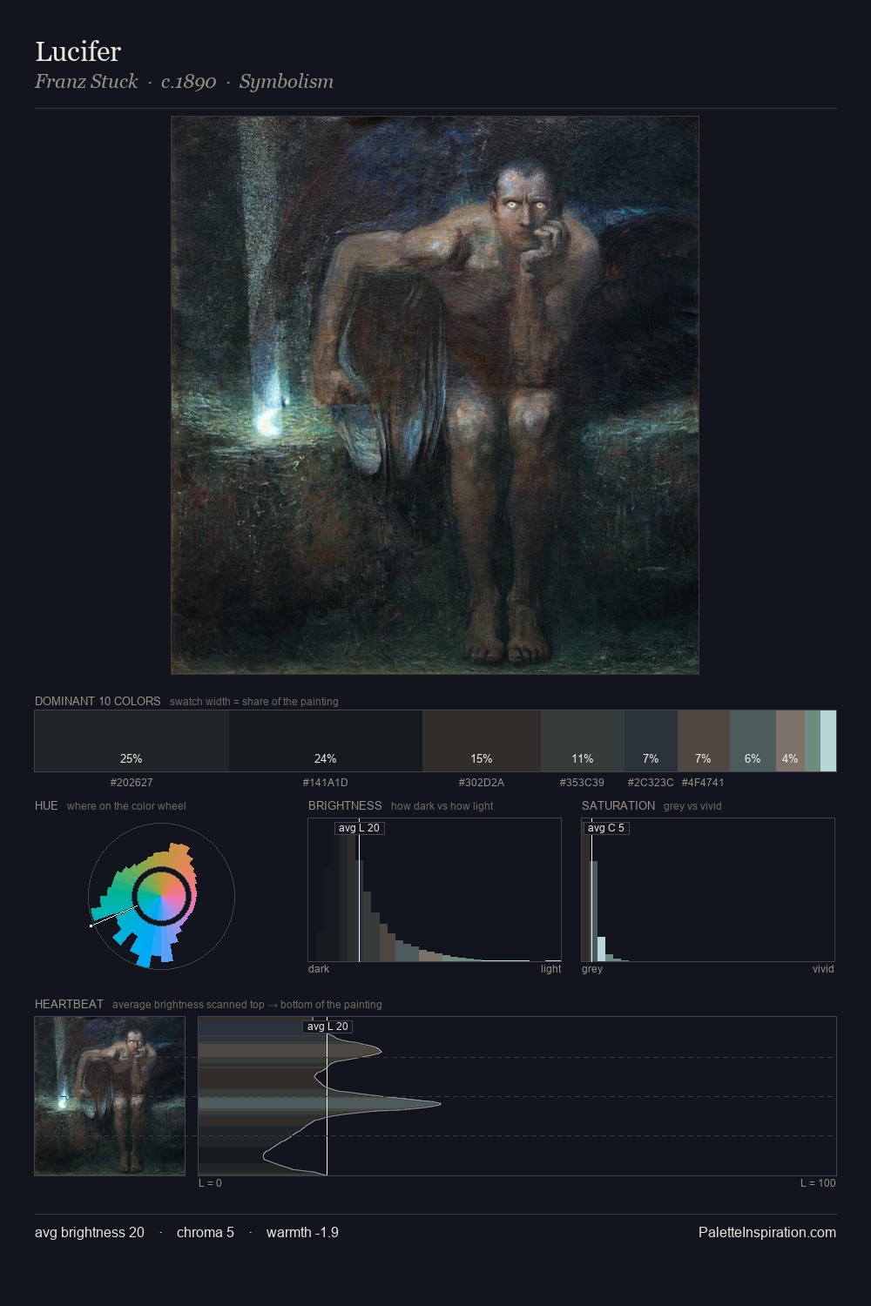Click the hex code '#4F4741'

click(x=703, y=783)
